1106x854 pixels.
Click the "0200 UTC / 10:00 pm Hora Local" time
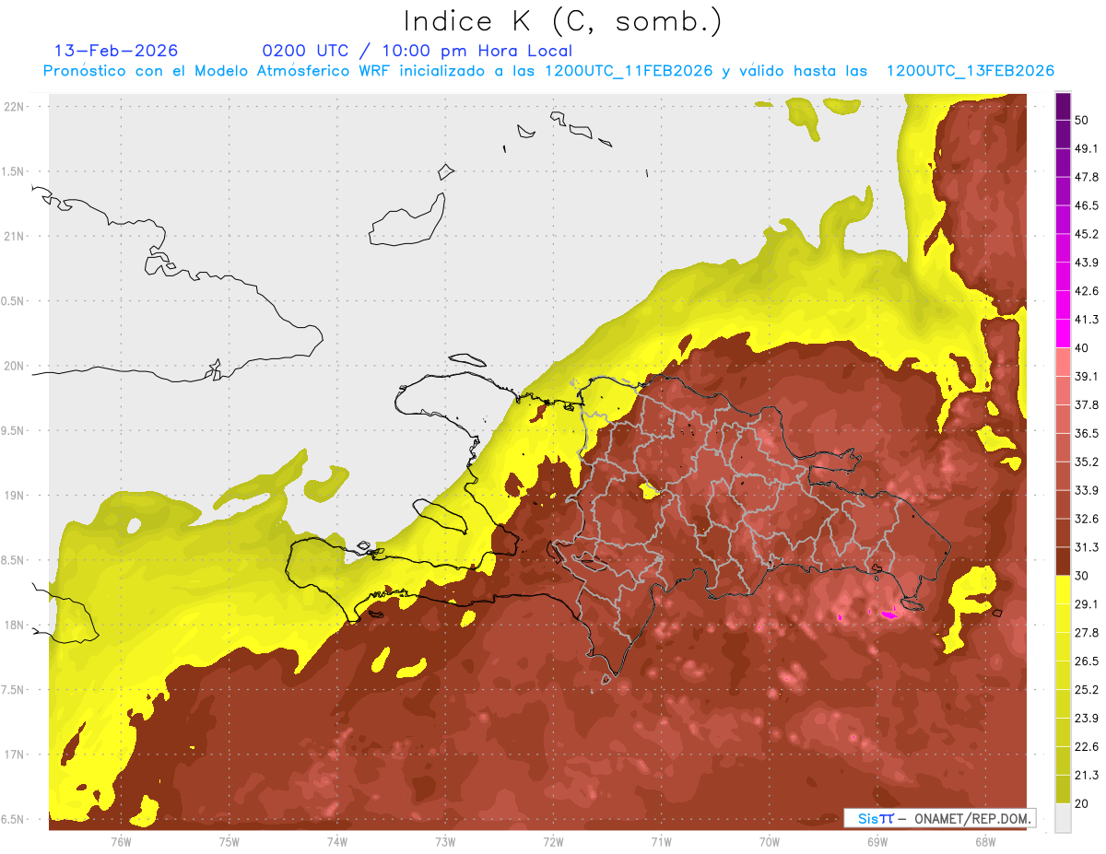click(x=418, y=51)
